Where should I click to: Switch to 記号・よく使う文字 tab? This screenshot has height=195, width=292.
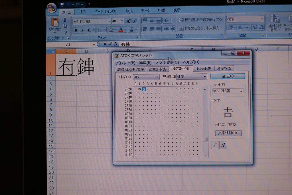tap(131, 69)
